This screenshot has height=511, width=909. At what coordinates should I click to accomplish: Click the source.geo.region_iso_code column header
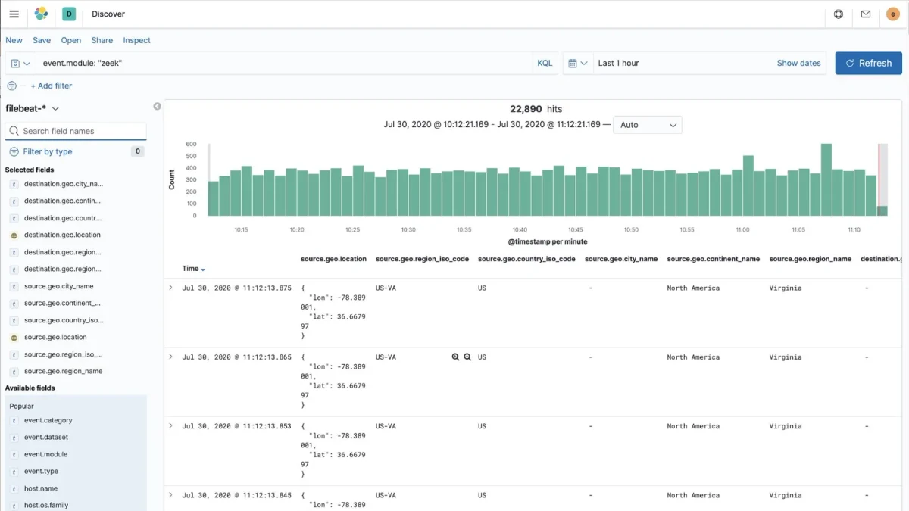pyautogui.click(x=422, y=259)
